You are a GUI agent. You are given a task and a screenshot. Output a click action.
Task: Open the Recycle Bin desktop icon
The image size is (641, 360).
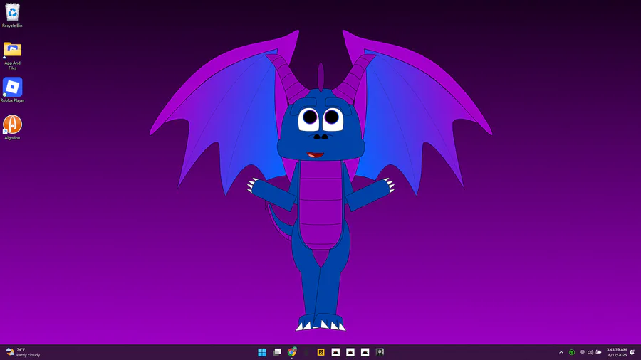[12, 16]
